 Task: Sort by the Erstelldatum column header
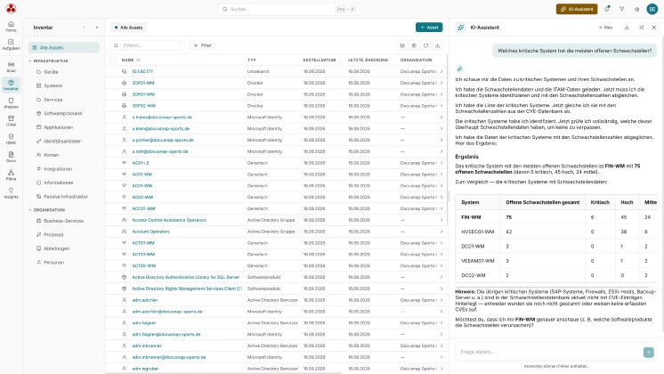point(320,61)
